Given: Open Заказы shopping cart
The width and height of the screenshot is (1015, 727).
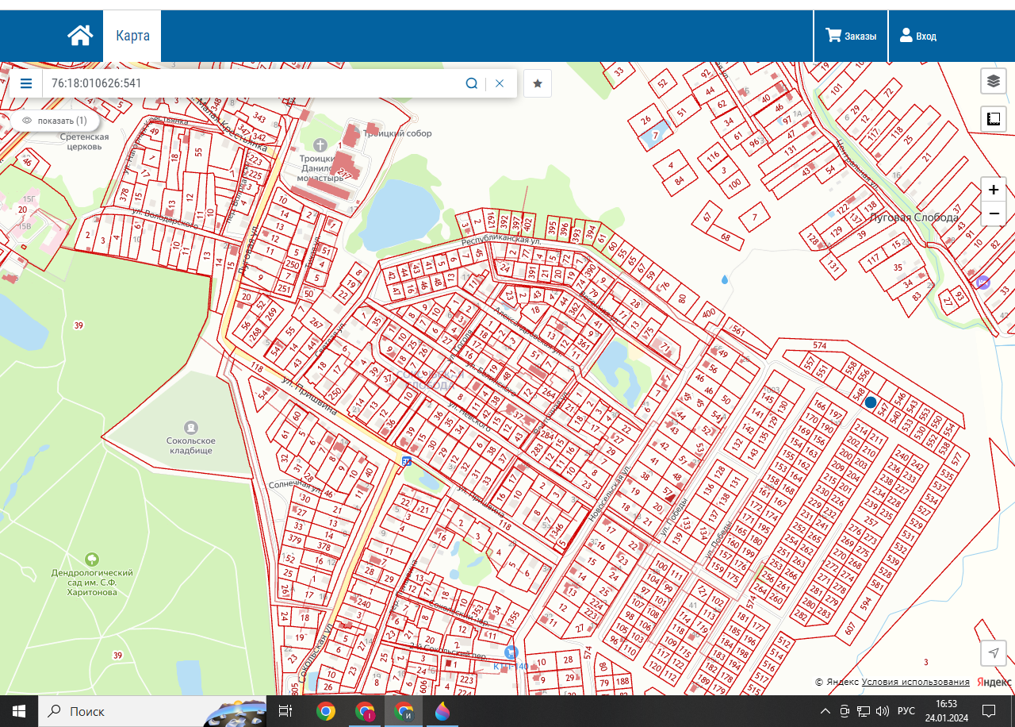Looking at the screenshot, I should 851,36.
